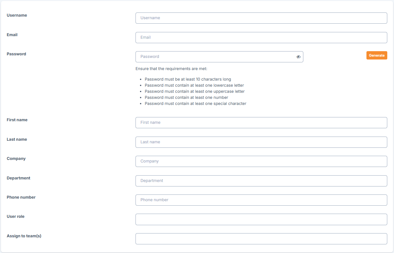Click the bold Department label text

pyautogui.click(x=19, y=178)
